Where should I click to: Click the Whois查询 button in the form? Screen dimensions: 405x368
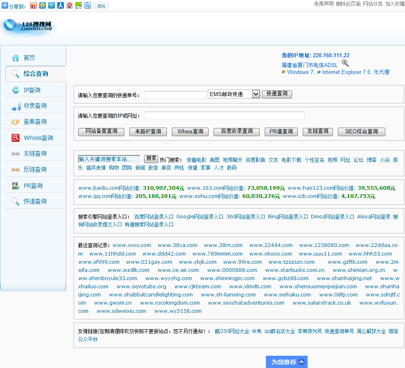coord(190,132)
